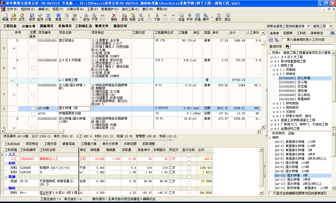This screenshot has height=203, width=336.
Task: Click the 计算 (Calculate) toolbar icon
Action: click(48, 17)
